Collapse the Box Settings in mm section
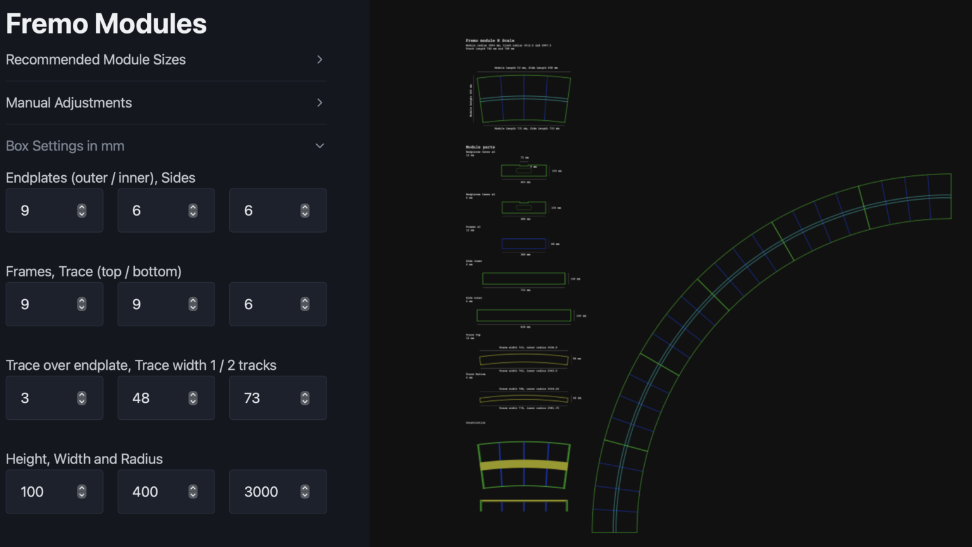The height and width of the screenshot is (547, 972). 166,145
